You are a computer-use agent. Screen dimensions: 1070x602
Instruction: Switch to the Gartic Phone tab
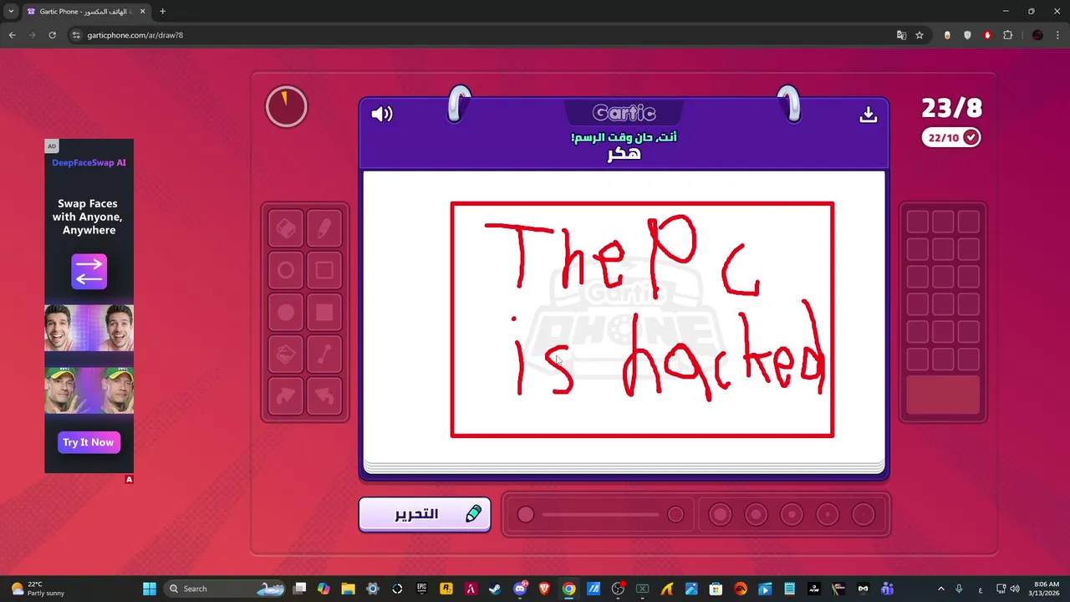click(x=87, y=12)
